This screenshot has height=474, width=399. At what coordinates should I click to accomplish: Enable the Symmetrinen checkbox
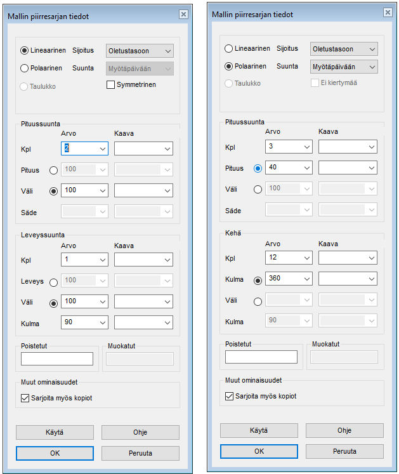point(111,84)
